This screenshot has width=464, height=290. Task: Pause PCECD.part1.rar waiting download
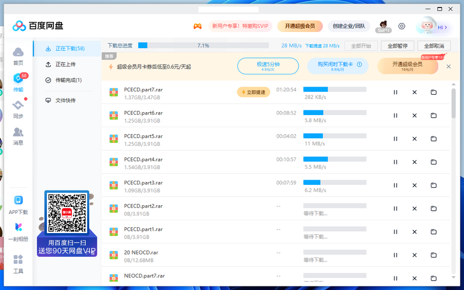[396, 231]
